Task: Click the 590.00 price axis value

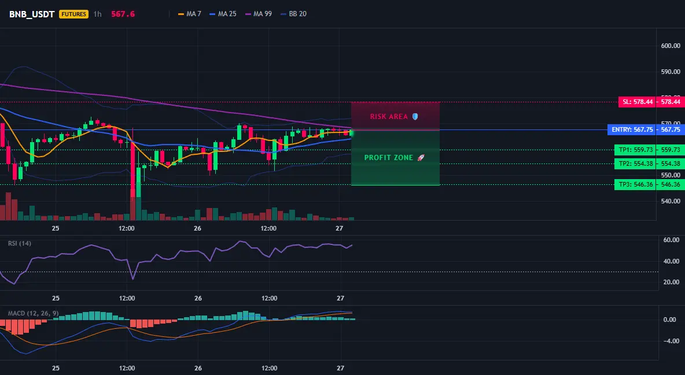Action: click(x=671, y=72)
